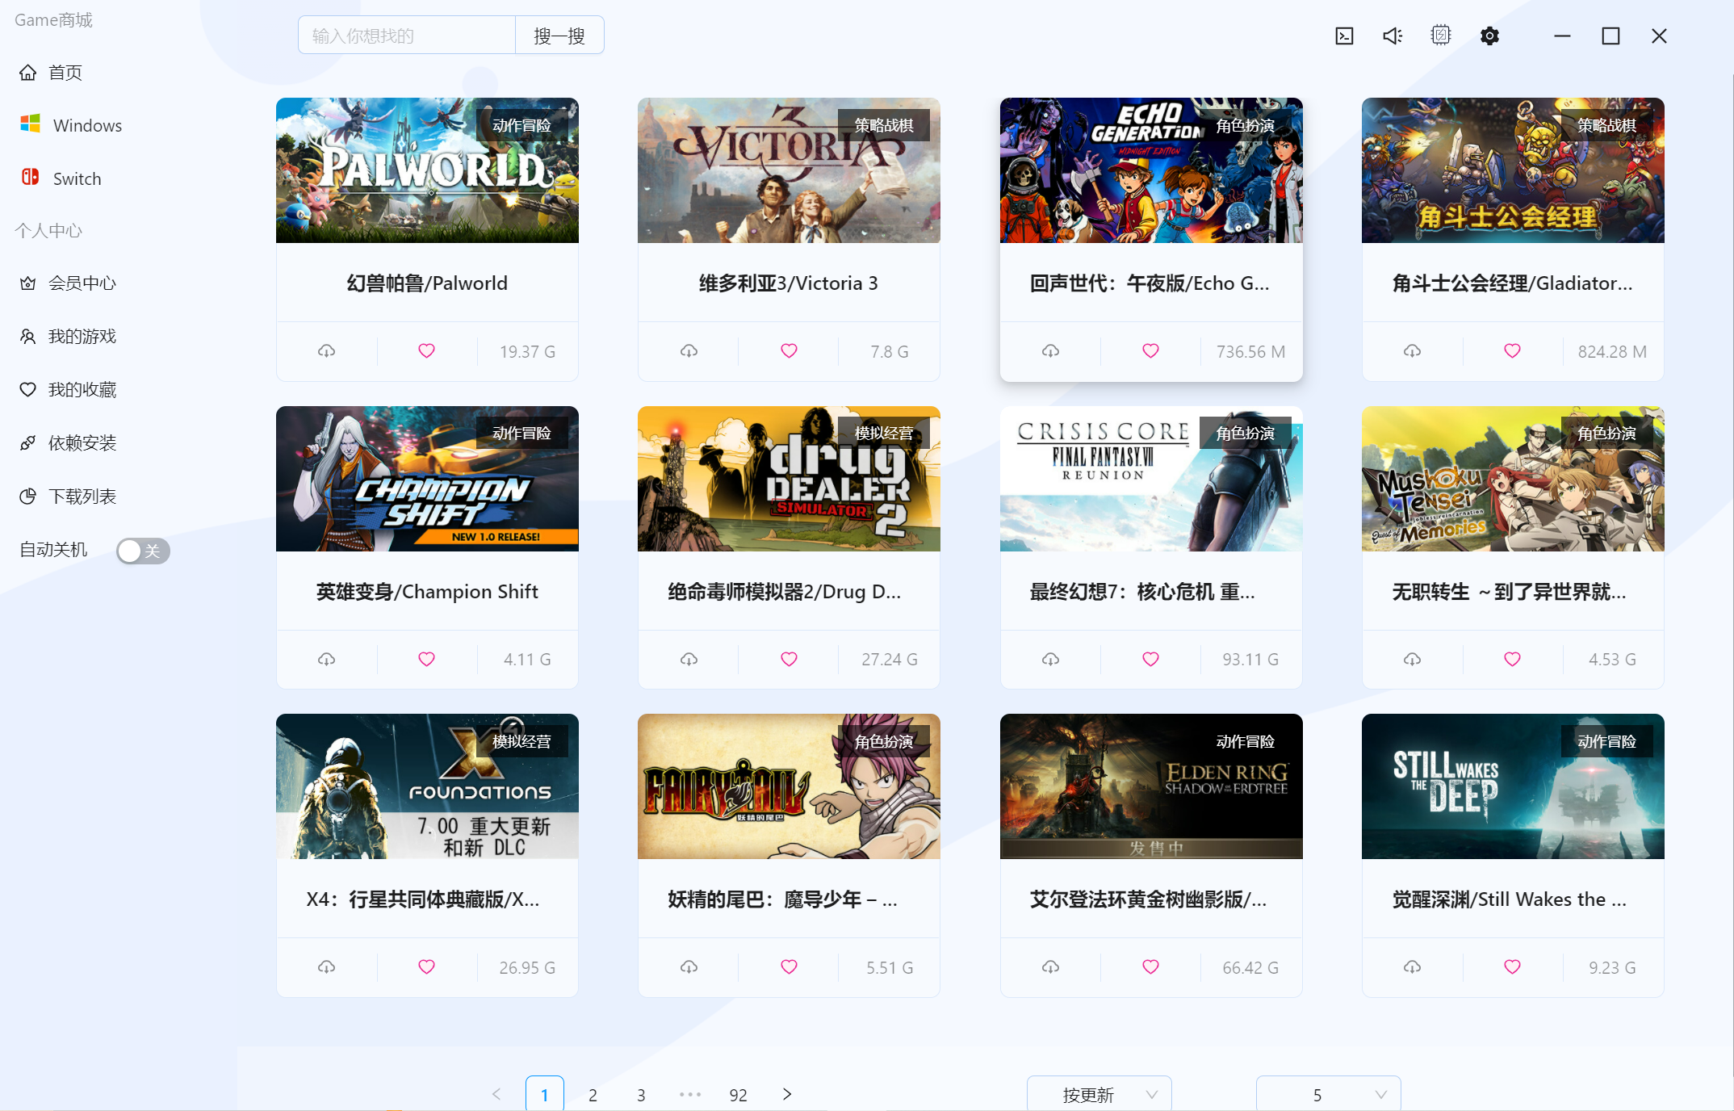Select current page 1 button
This screenshot has width=1734, height=1111.
(545, 1094)
